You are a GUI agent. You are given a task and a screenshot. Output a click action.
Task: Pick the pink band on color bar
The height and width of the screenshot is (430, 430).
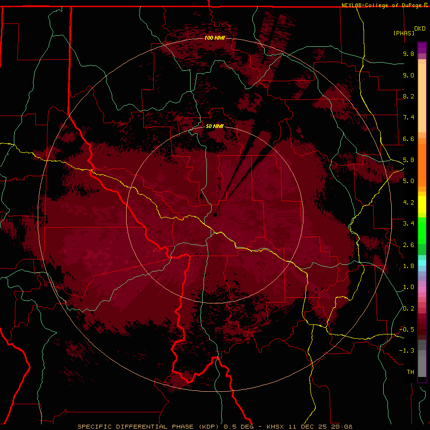(x=422, y=290)
